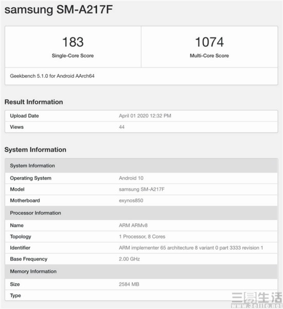
Task: Click the 'Result Information' heading
Action: click(33, 102)
